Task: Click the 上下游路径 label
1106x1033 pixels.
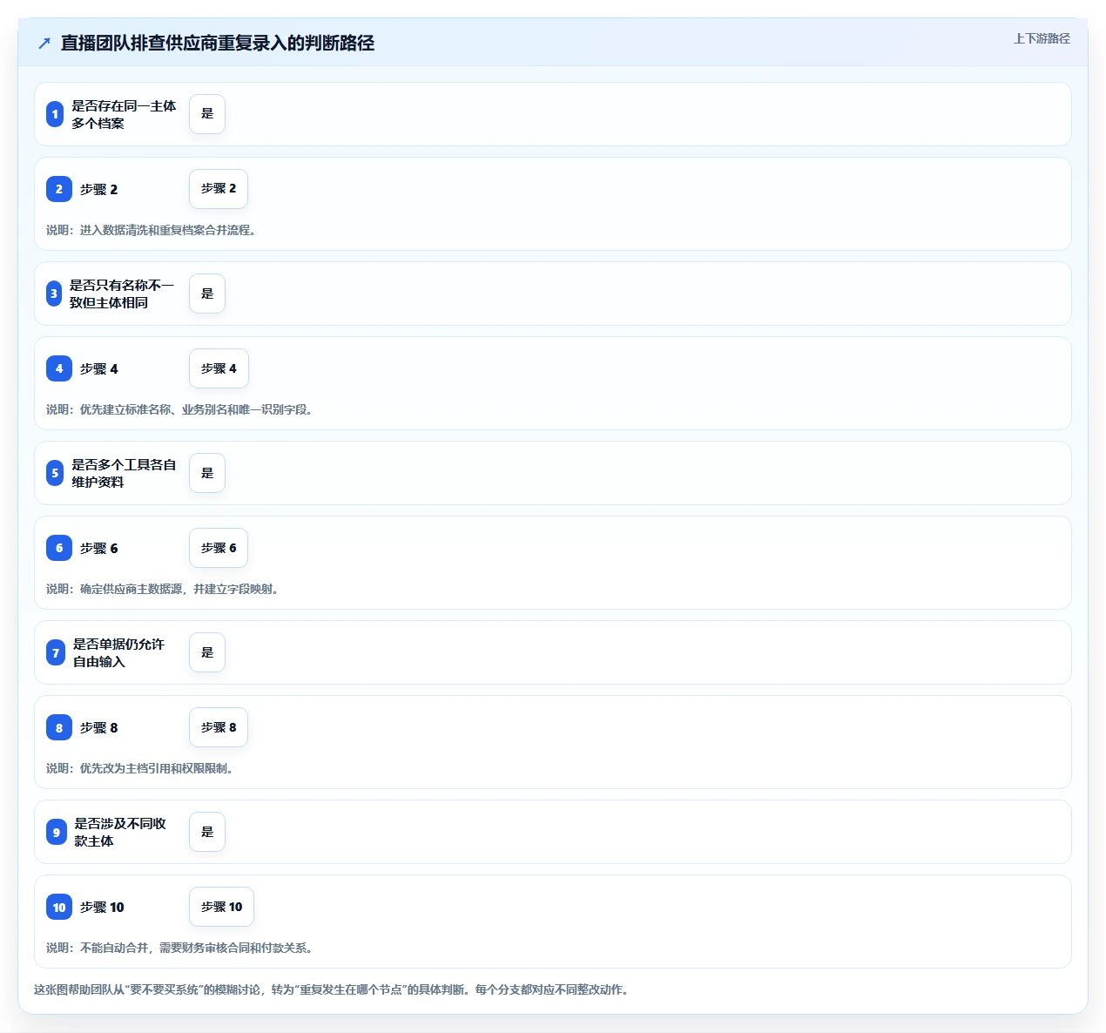Action: pyautogui.click(x=1042, y=38)
